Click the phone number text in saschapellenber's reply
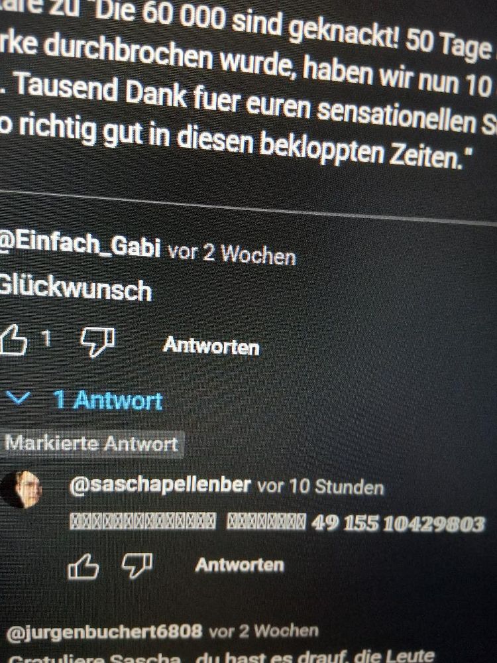The width and height of the screenshot is (497, 663). click(397, 524)
